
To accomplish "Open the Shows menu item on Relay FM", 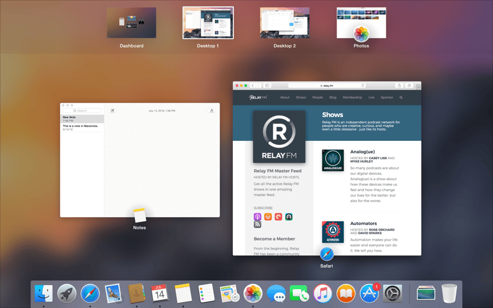I will click(x=301, y=98).
